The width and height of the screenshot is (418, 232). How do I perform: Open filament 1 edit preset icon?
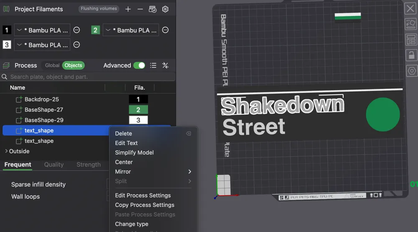click(x=76, y=30)
